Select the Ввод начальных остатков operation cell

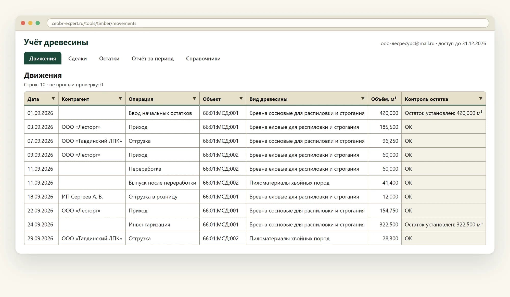[162, 113]
